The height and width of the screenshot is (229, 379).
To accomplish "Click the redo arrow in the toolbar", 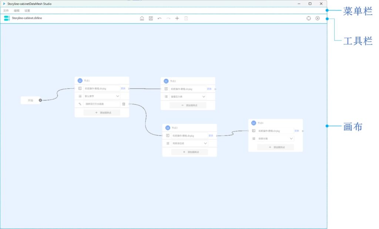I will pyautogui.click(x=168, y=18).
